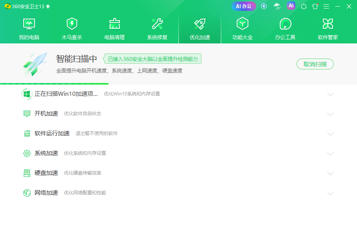Image resolution: width=357 pixels, height=225 pixels.
Task: Switch to the 电脑清理 tab
Action: (114, 26)
